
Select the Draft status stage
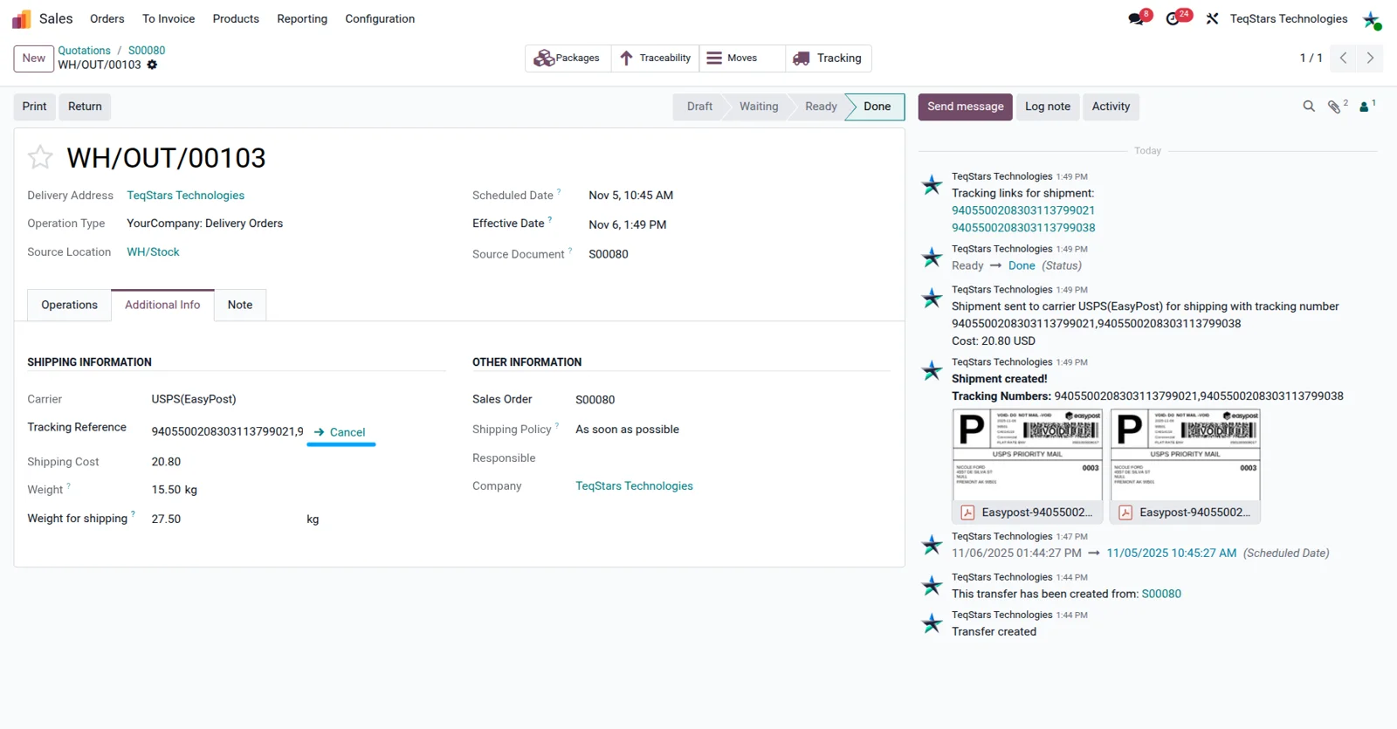point(699,107)
